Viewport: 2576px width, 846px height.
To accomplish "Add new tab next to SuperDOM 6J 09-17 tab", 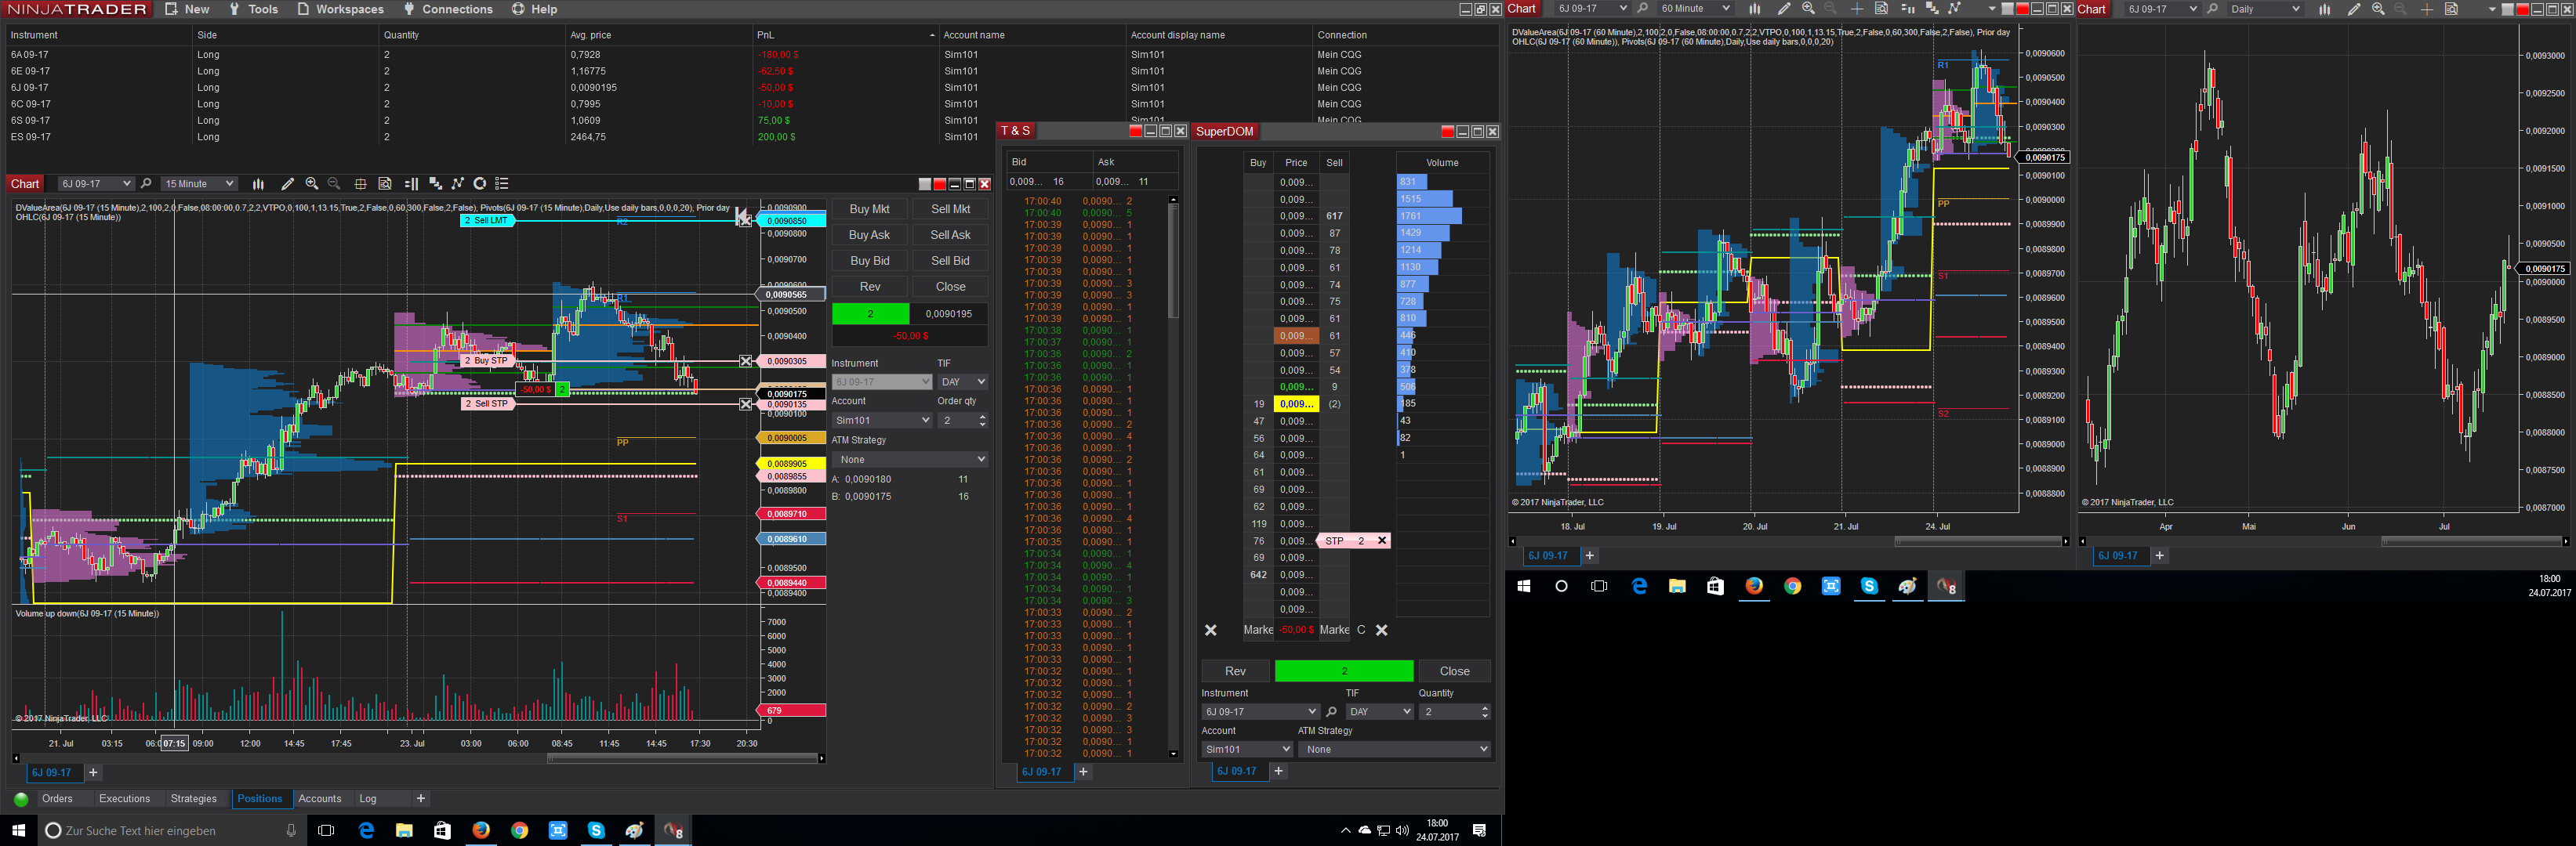I will (x=1278, y=771).
